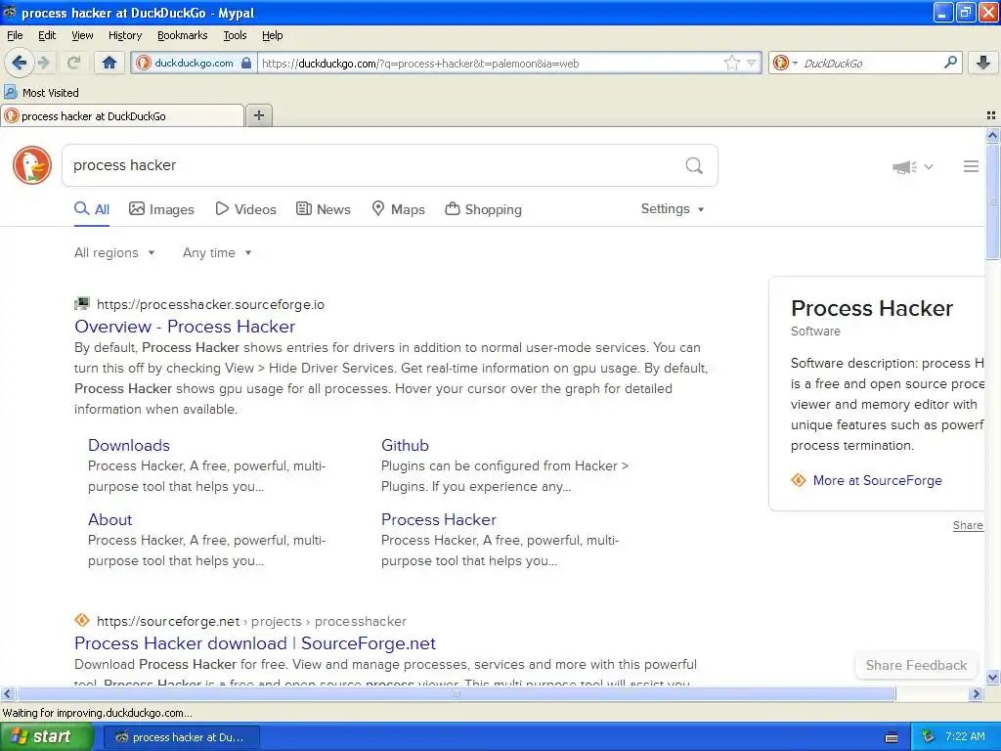Viewport: 1001px width, 751px height.
Task: Open the Bookmarks menu
Action: coord(183,35)
